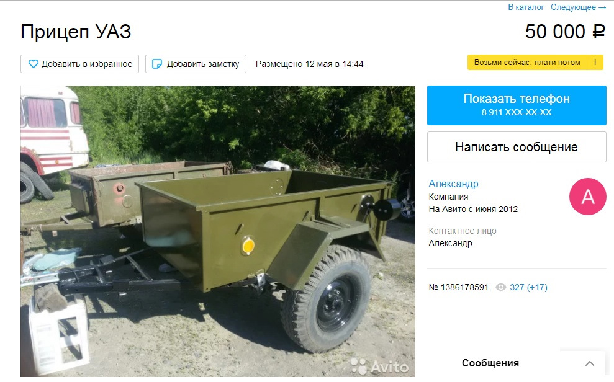This screenshot has width=614, height=382.
Task: Click the pink avatar circle with letter A
Action: point(588,197)
